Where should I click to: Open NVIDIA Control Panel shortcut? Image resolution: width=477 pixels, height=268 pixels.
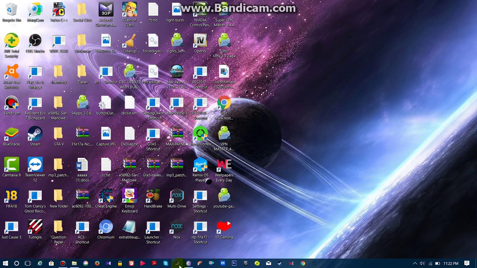click(200, 15)
